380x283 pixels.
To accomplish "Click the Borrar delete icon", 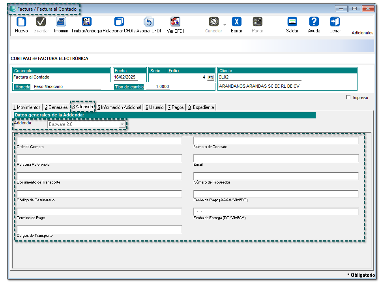I will pyautogui.click(x=236, y=22).
